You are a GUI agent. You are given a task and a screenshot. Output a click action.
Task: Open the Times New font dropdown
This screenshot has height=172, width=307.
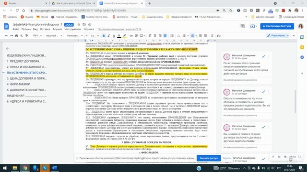point(74,36)
